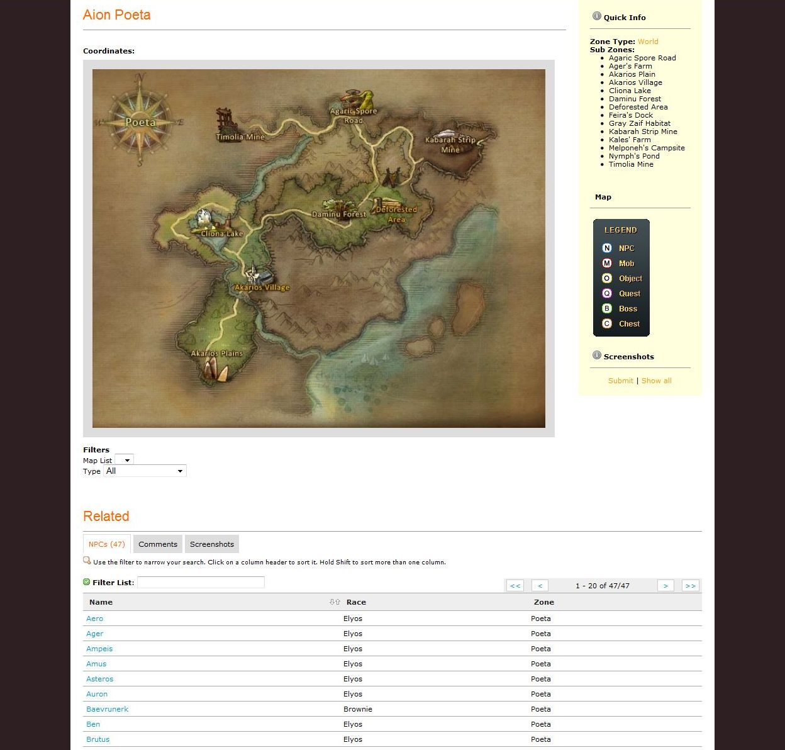Click the green Filter List check icon
This screenshot has height=750, width=785.
click(87, 582)
